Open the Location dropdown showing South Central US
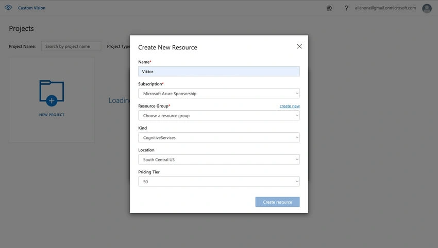 (x=218, y=160)
